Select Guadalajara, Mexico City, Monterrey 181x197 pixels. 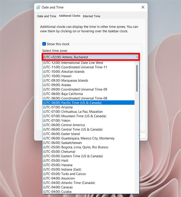(x=89, y=138)
